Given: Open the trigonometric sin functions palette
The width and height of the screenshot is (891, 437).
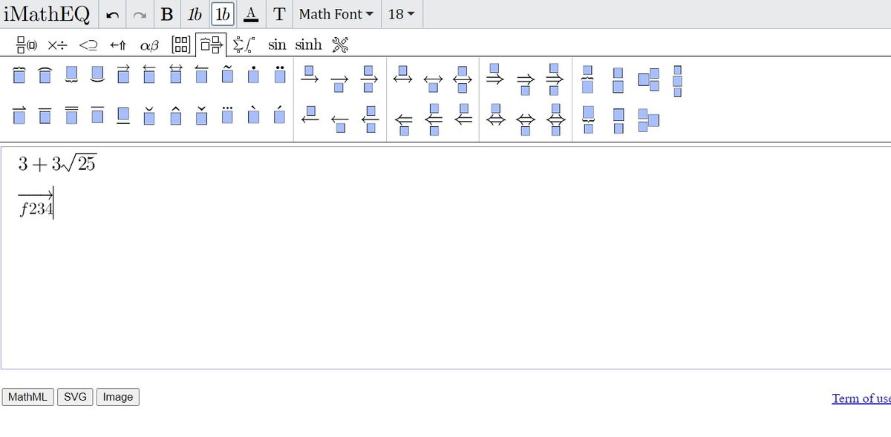Looking at the screenshot, I should tap(277, 45).
